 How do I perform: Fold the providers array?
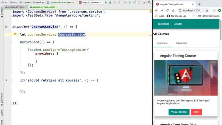pos(11,53)
